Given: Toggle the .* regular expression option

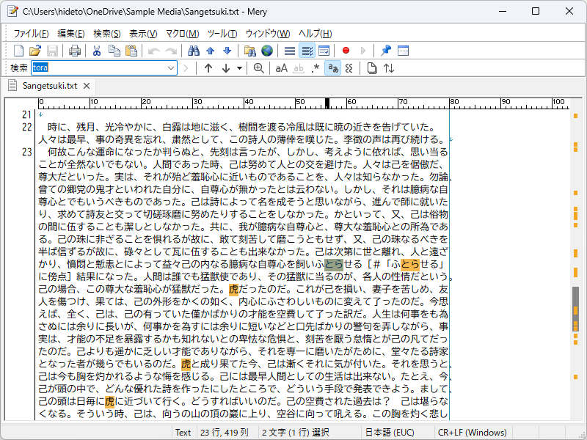Looking at the screenshot, I should click(x=316, y=68).
